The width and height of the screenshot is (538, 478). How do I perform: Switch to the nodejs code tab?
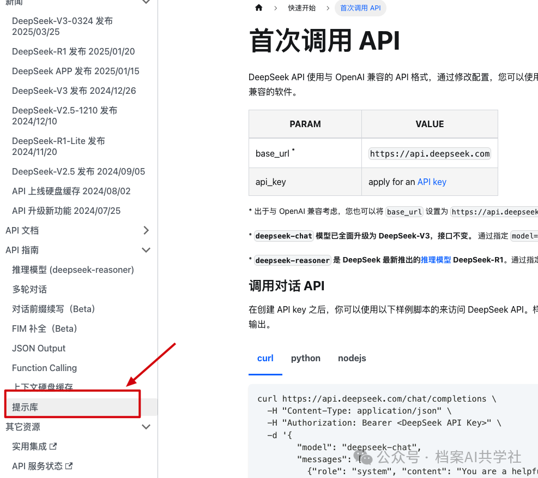[x=352, y=358]
